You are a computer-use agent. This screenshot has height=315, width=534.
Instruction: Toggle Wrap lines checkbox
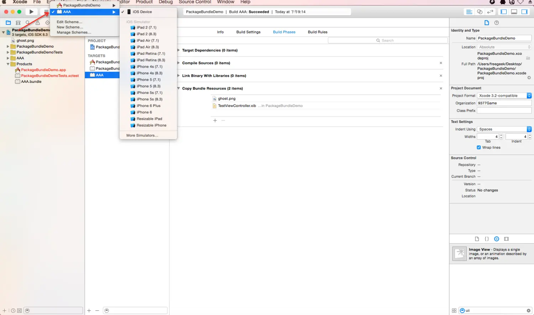[479, 147]
